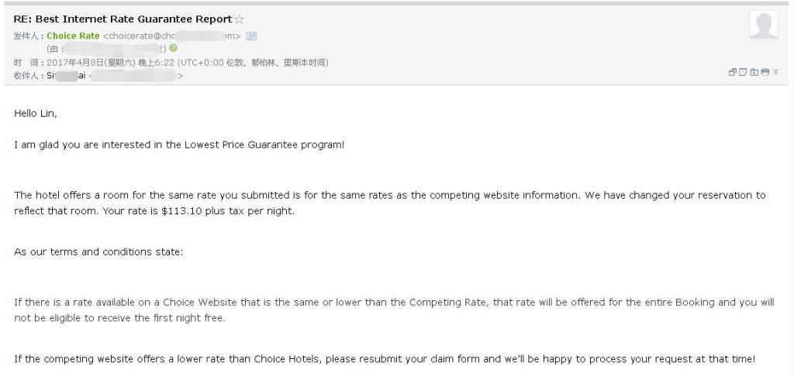
Task: Click the sender avatar placeholder image
Action: pyautogui.click(x=764, y=24)
